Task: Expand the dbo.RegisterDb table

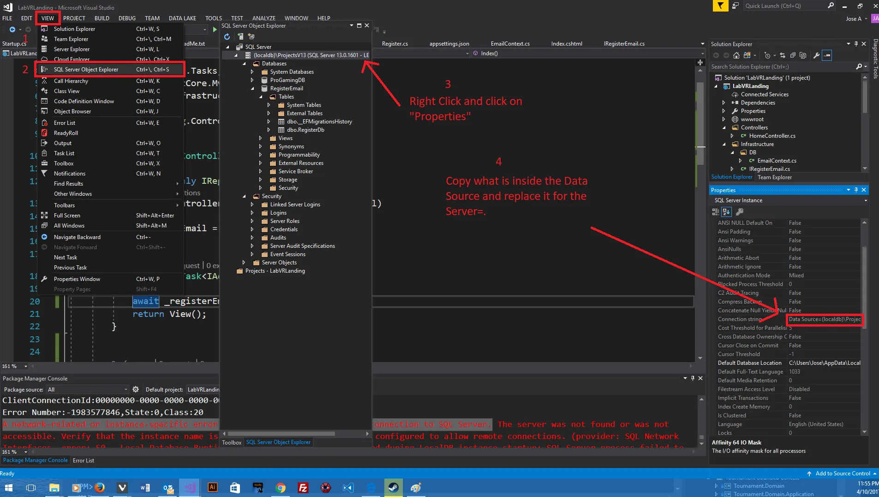Action: pyautogui.click(x=269, y=130)
